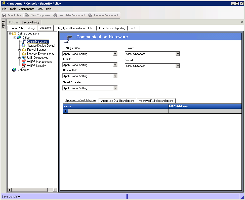Click the Wi-Fi Management icon
Viewport: 245px width, 200px height.
click(24, 62)
